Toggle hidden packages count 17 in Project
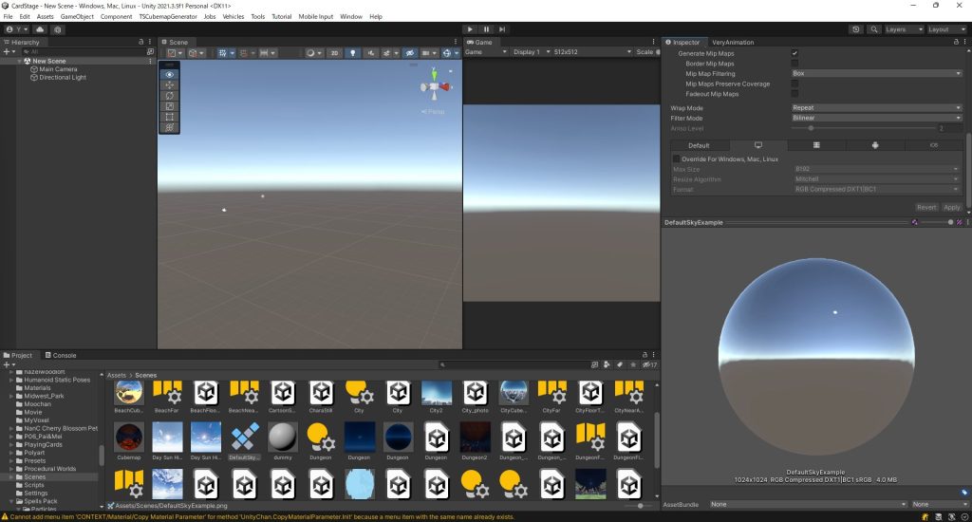The image size is (972, 522). (x=649, y=364)
